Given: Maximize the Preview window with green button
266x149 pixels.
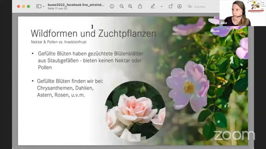Looking at the screenshot, I should pos(29,7).
